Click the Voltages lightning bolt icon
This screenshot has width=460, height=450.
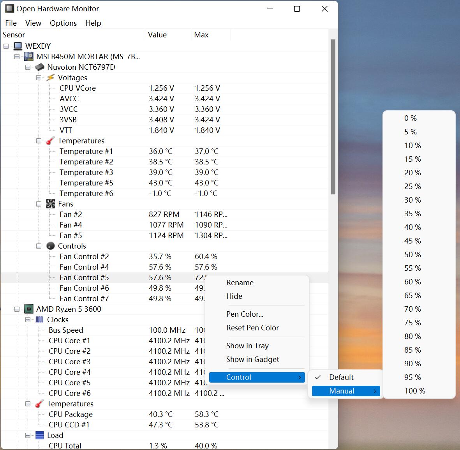(51, 78)
